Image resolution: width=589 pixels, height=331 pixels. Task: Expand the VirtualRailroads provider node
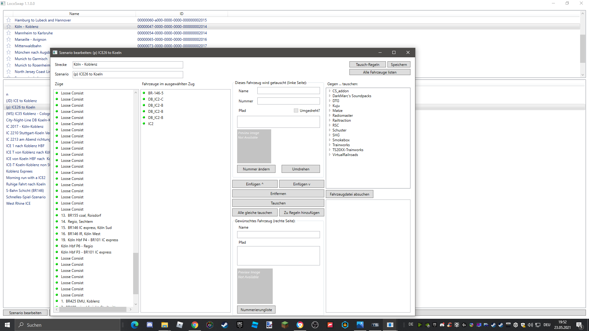point(330,155)
